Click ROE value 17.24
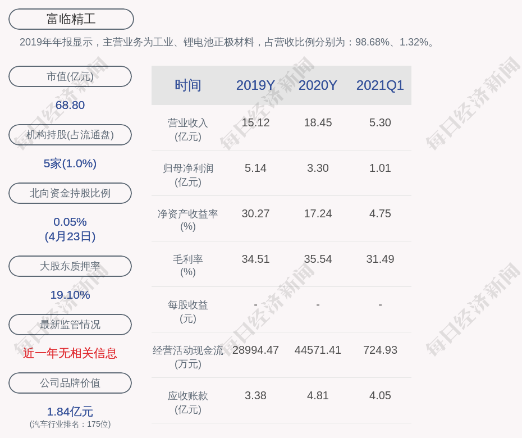 pos(318,213)
